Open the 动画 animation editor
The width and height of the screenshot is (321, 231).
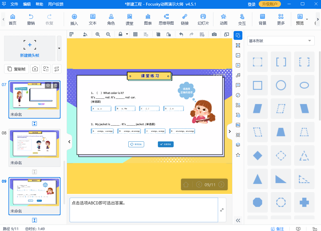(224, 19)
